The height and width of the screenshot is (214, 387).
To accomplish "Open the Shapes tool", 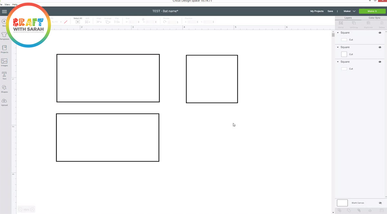I will (5, 89).
